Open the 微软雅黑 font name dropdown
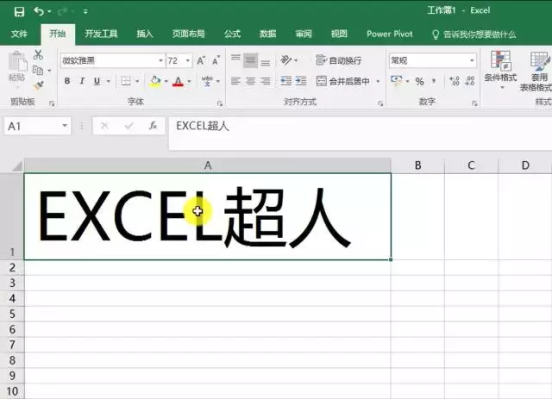The image size is (552, 399). (160, 60)
